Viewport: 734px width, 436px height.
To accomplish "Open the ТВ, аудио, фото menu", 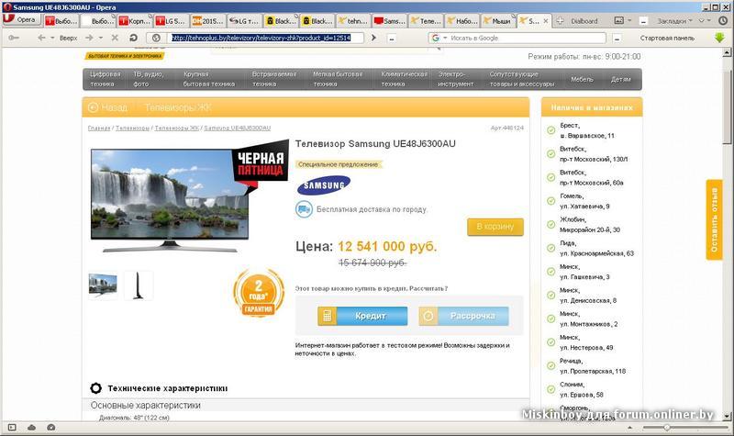I will [148, 79].
